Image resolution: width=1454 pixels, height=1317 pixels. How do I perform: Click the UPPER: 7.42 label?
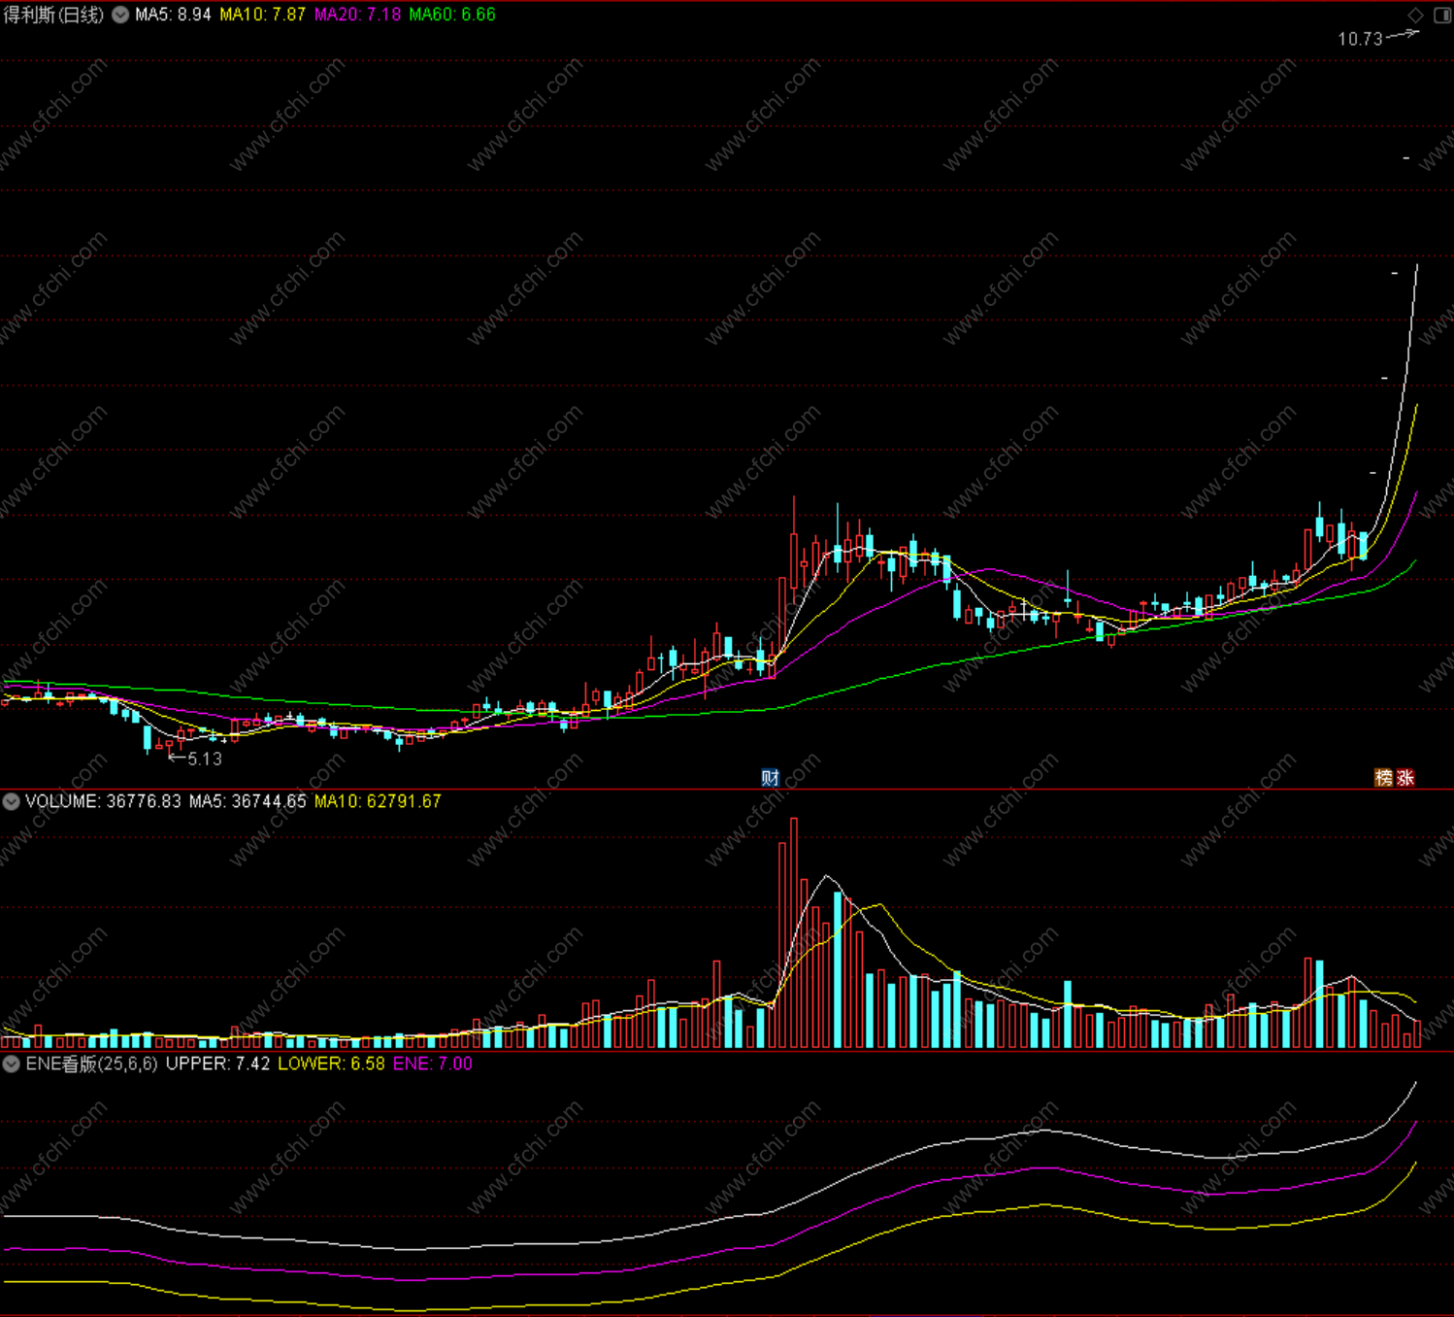217,1064
